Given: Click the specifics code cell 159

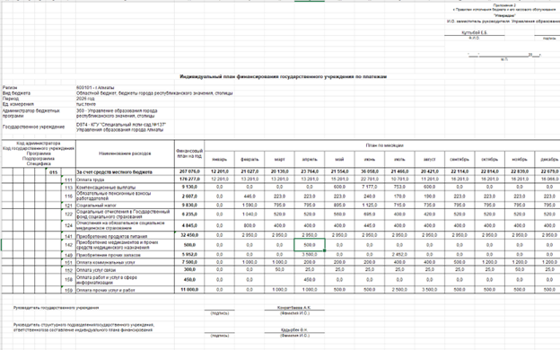Looking at the screenshot, I should [x=68, y=291].
